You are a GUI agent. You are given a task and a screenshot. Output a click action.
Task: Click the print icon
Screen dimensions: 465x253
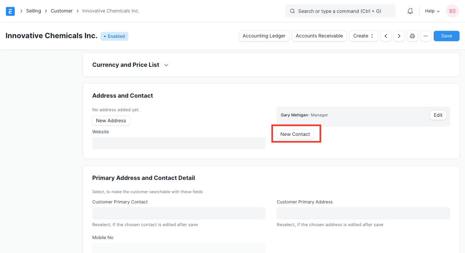[x=412, y=36]
